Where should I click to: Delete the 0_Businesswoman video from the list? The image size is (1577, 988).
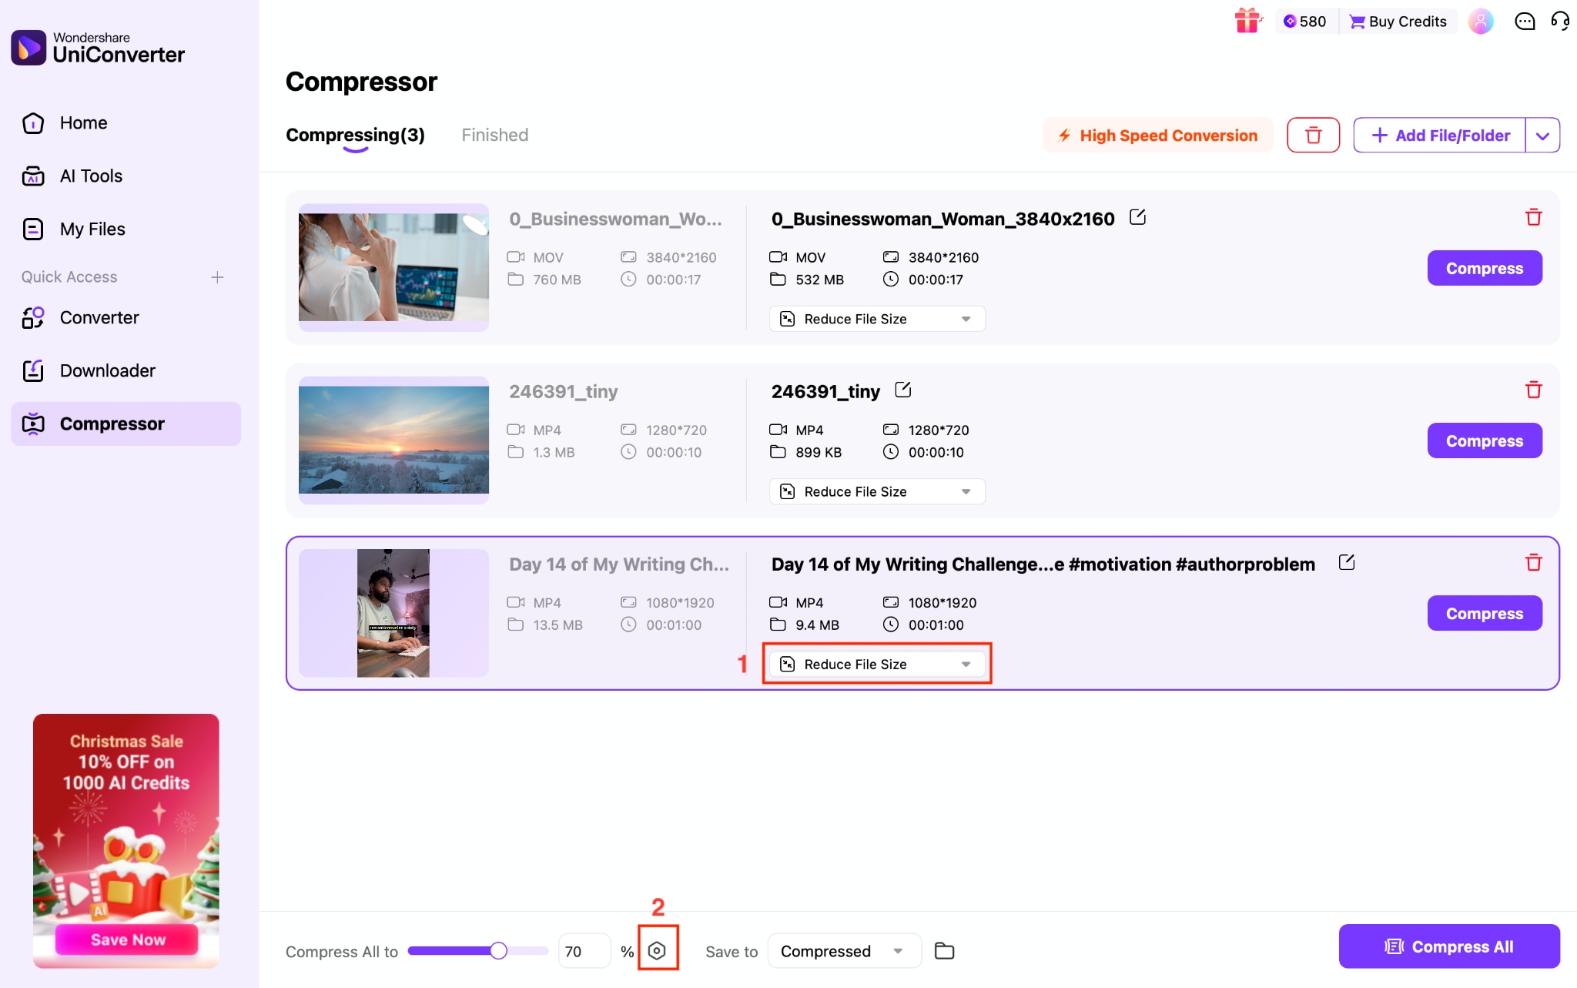tap(1534, 217)
